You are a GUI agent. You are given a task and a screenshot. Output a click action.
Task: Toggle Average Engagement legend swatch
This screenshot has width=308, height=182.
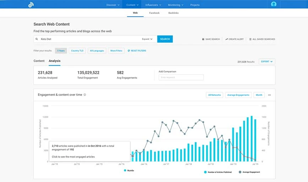(240, 172)
